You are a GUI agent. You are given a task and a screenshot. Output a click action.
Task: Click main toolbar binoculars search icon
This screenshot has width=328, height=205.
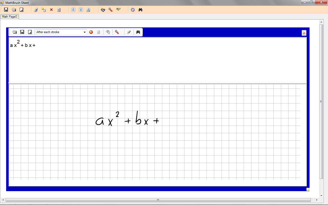coord(140,10)
